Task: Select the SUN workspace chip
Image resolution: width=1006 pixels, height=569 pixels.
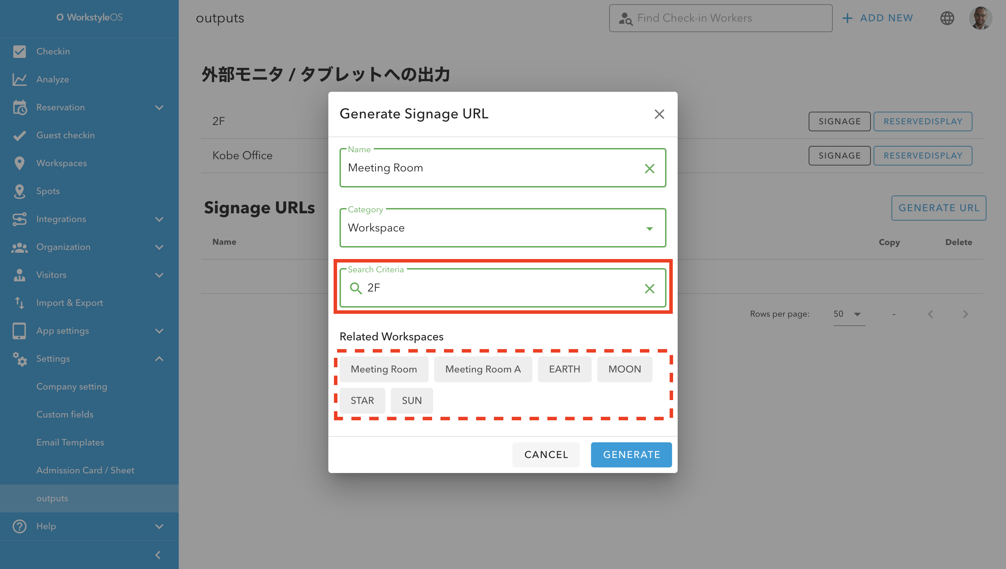Action: pyautogui.click(x=412, y=400)
